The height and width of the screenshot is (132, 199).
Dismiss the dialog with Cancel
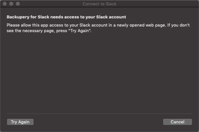pos(177,122)
